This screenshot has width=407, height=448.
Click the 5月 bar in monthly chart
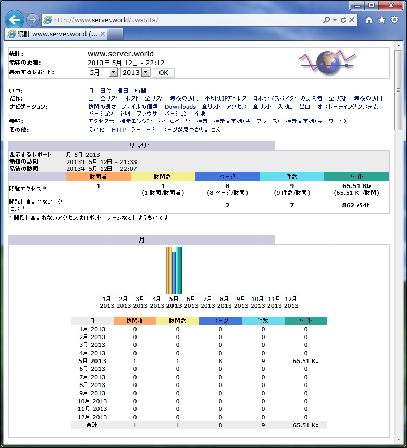(174, 270)
